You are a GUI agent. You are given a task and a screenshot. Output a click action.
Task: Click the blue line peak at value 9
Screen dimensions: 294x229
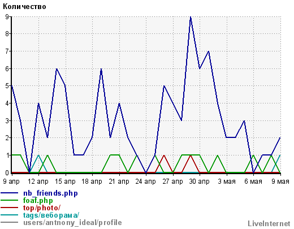pyautogui.click(x=191, y=17)
